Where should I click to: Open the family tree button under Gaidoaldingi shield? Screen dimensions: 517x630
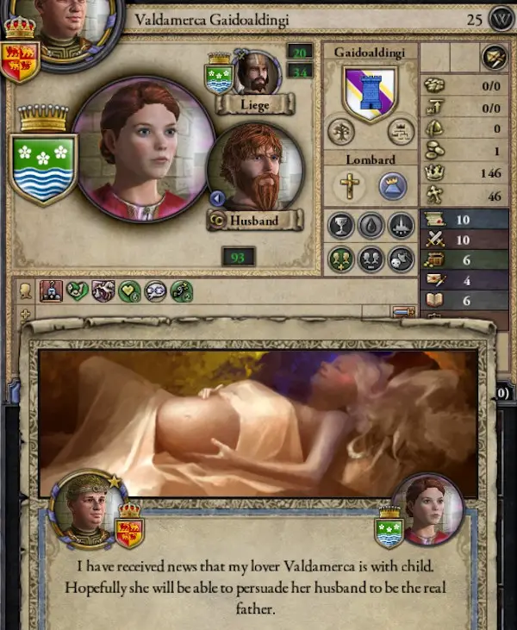click(341, 131)
